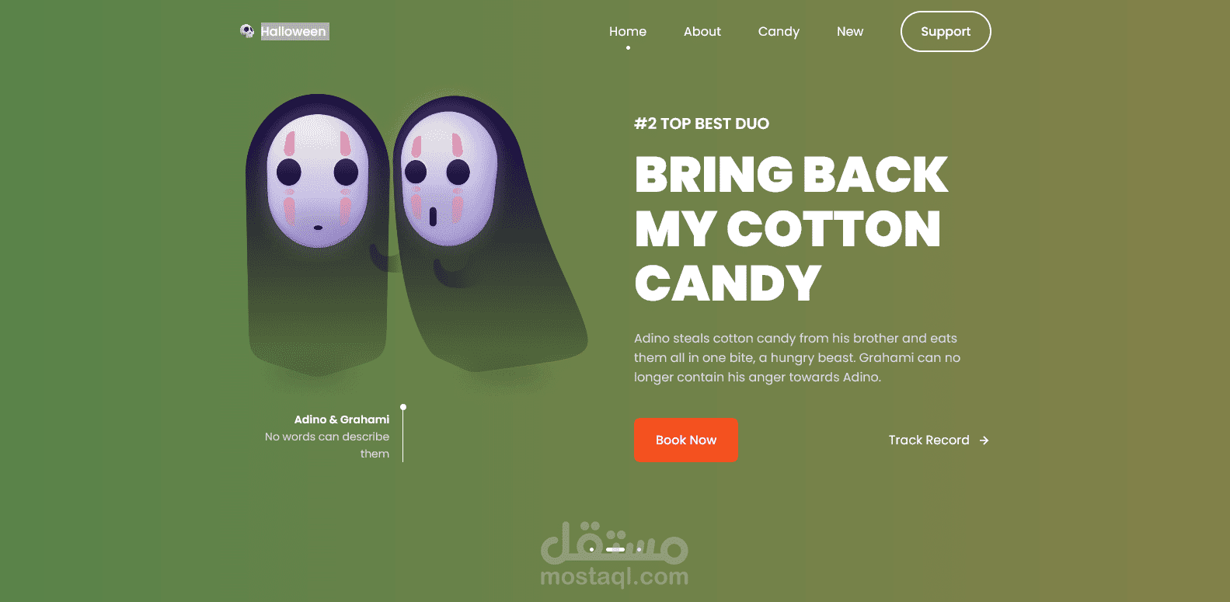Select the active middle pagination bar
This screenshot has width=1230, height=602.
click(615, 549)
